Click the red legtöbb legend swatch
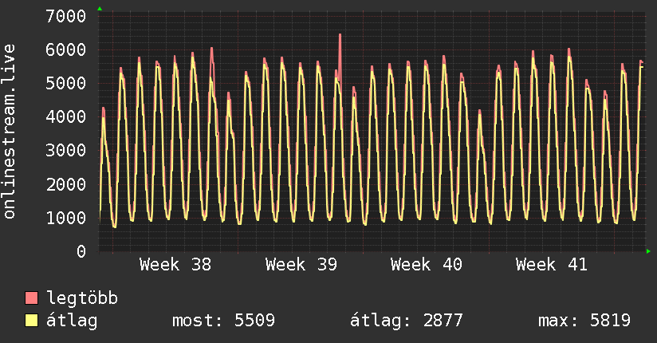 [x=32, y=298]
